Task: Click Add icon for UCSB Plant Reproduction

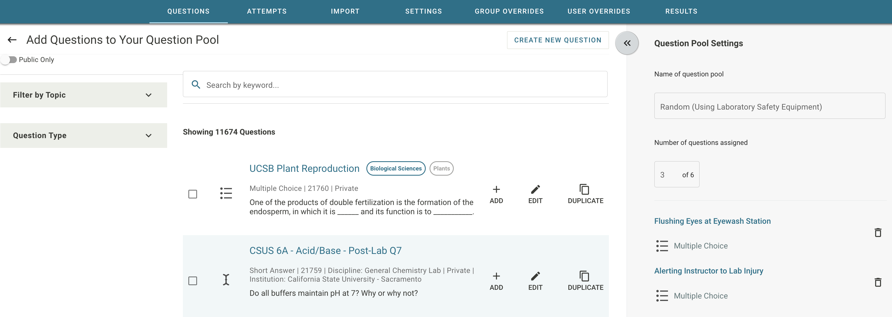Action: tap(496, 194)
